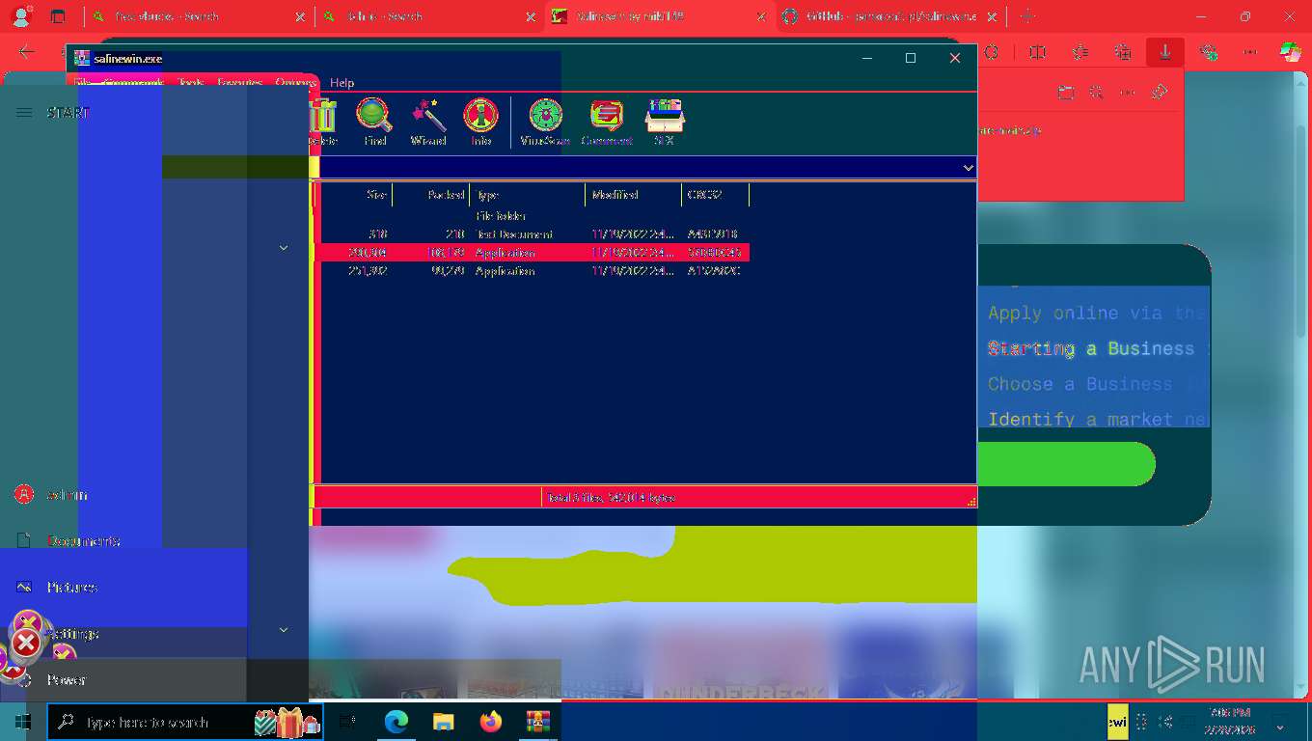Switch to the GitHub browser tab
This screenshot has height=741, width=1312.
890,16
